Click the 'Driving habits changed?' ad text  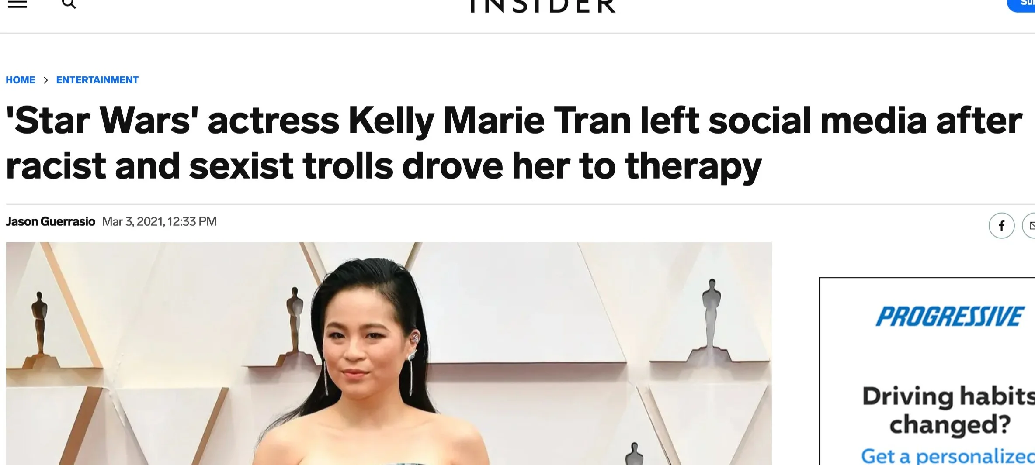[x=948, y=410]
